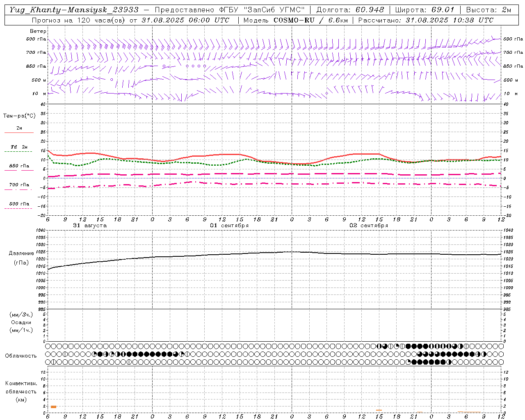Screen dimensions: 525x420
Task: Click the 'Осадки' precipitation label
Action: (21, 322)
